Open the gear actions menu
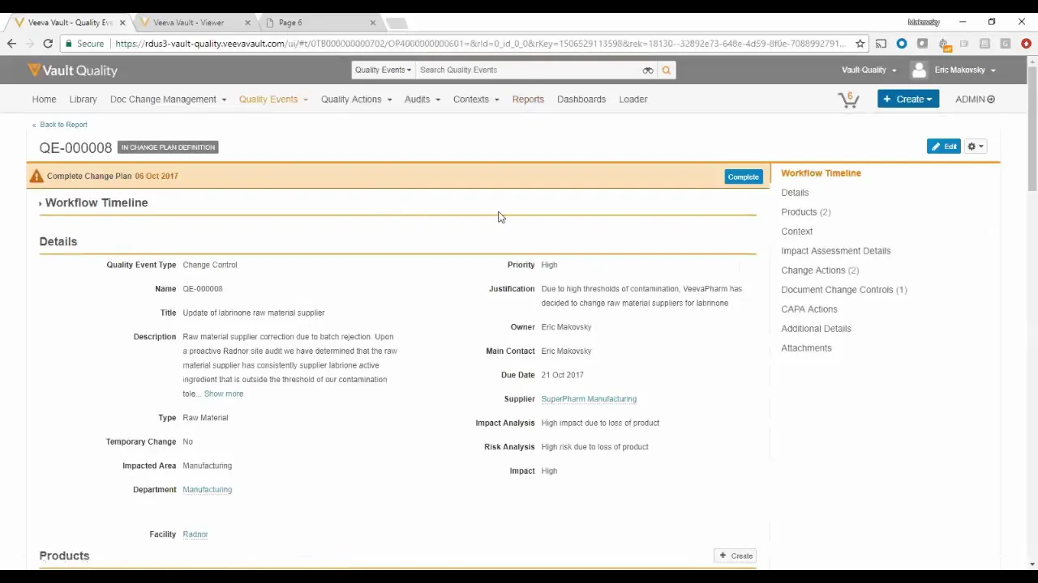This screenshot has height=583, width=1038. [x=975, y=147]
